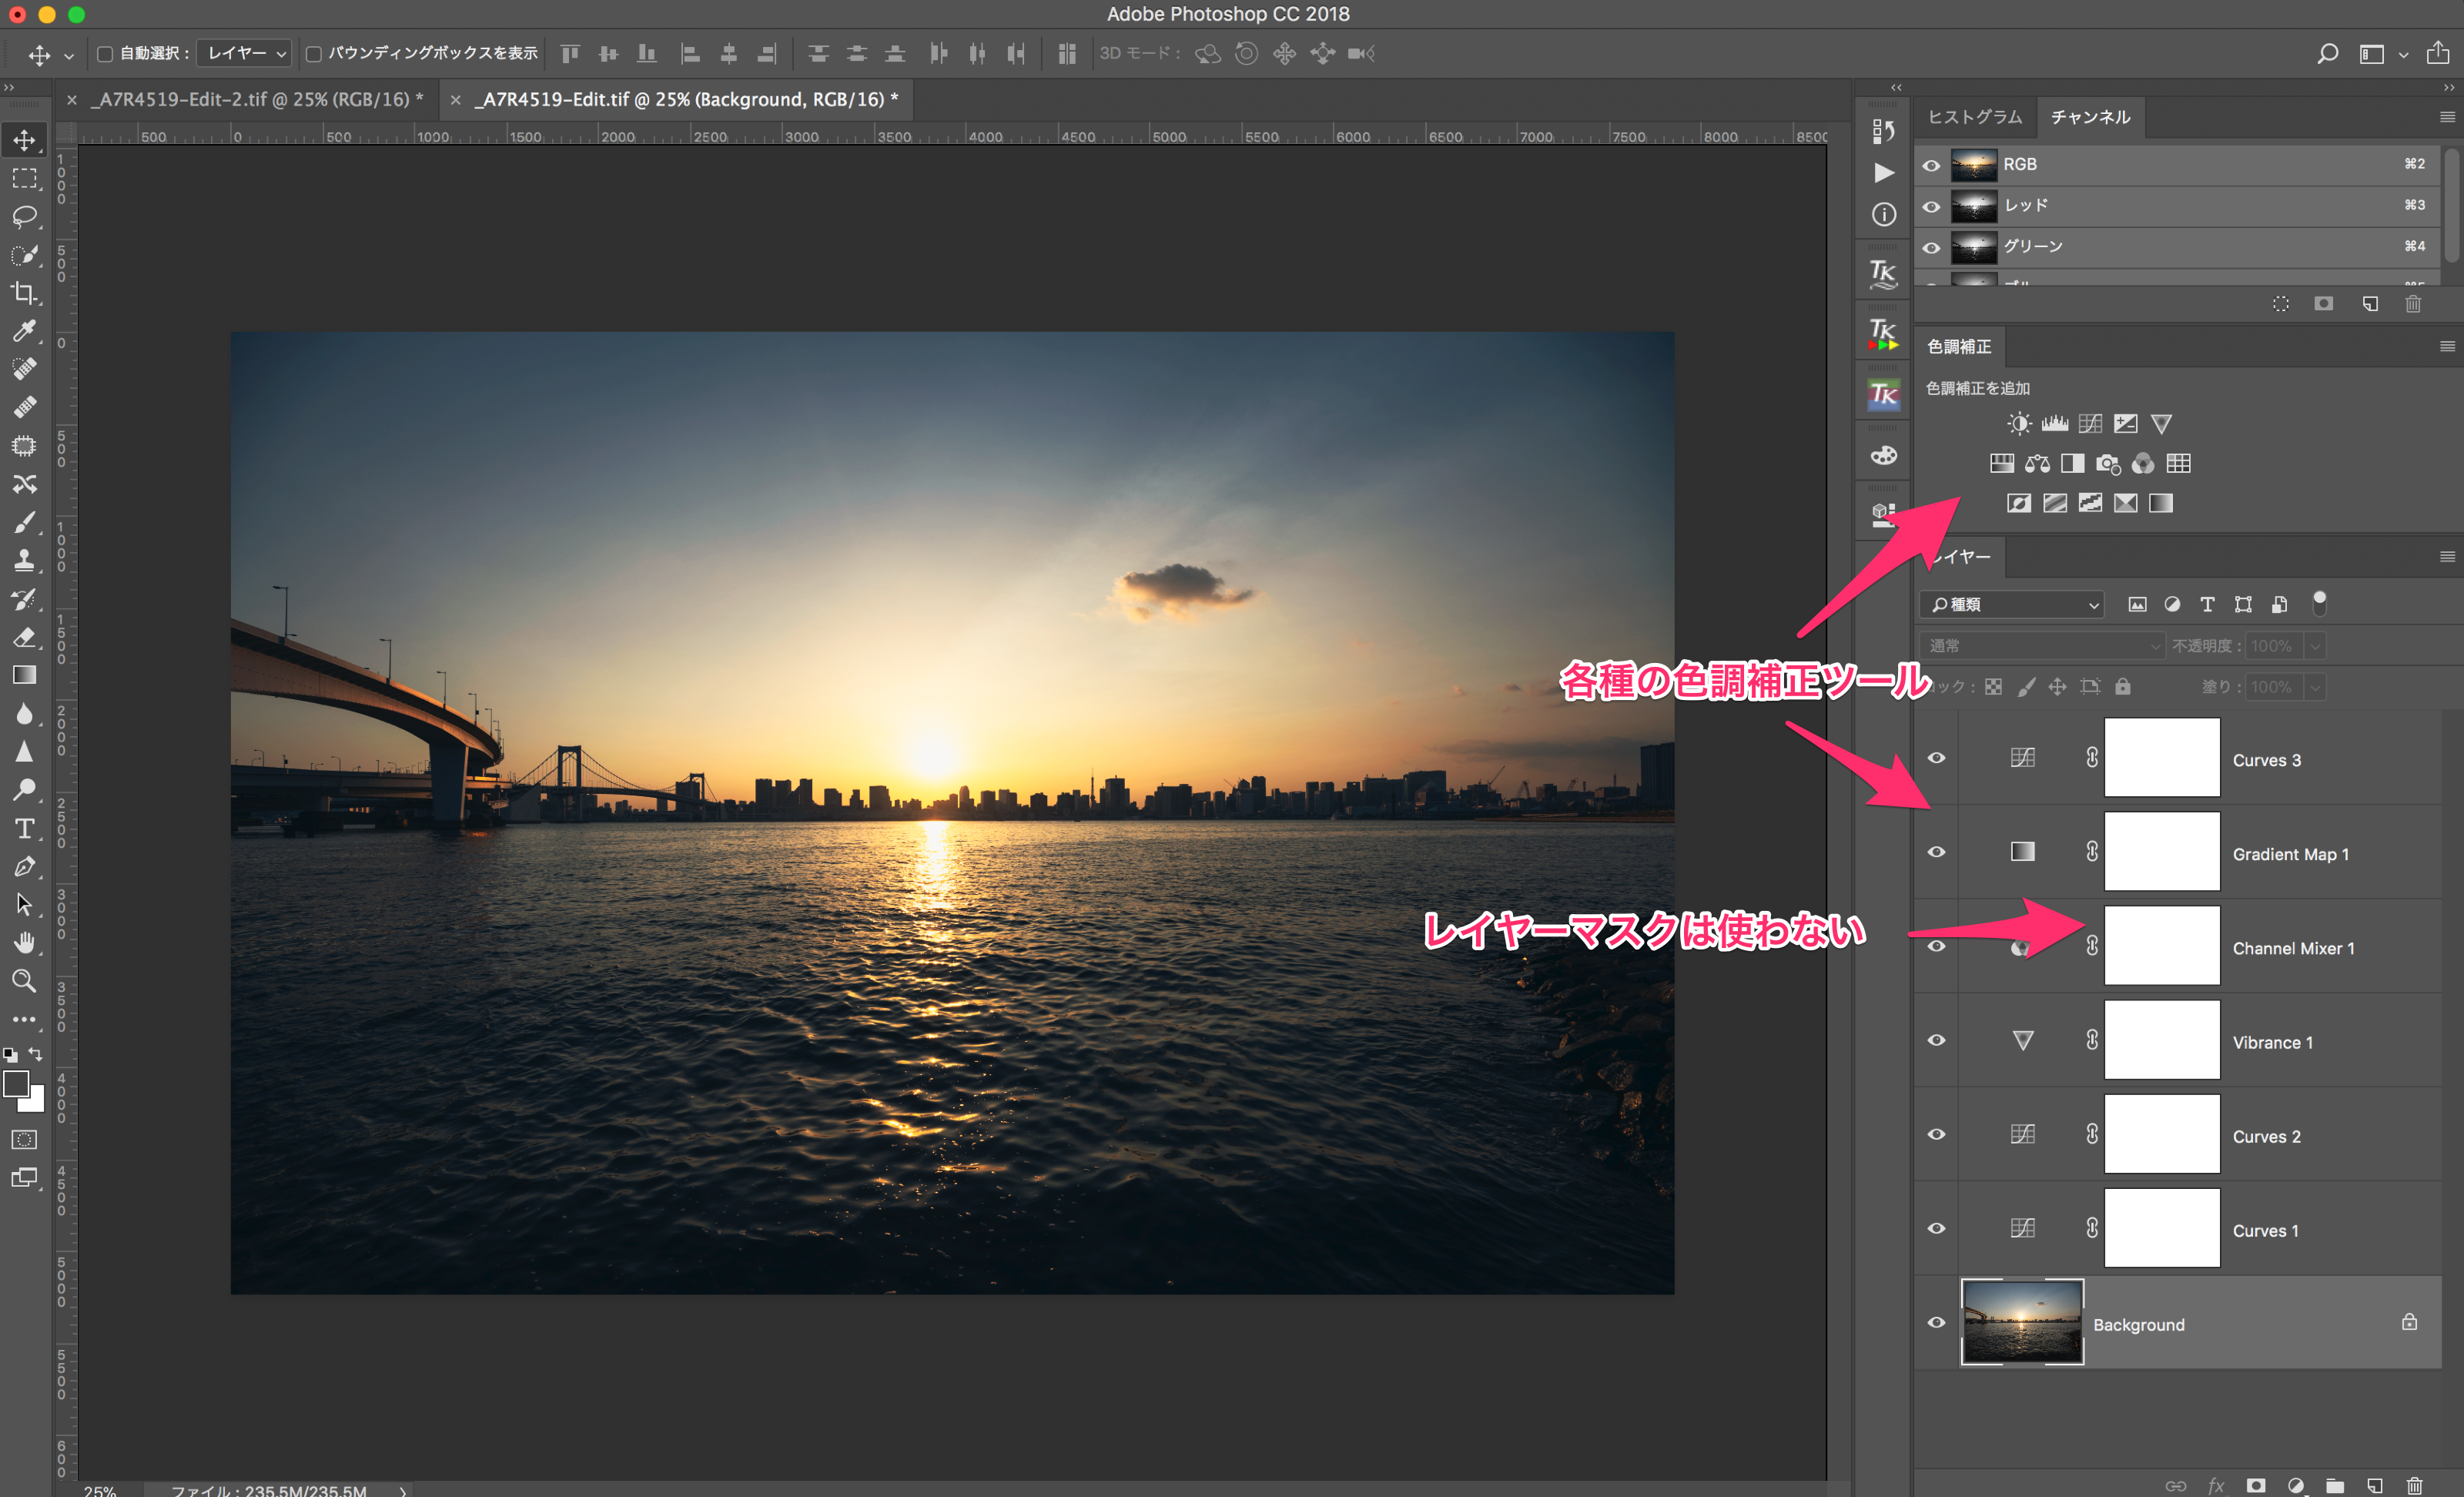Hide the Curves 2 layer
Image resolution: width=2464 pixels, height=1497 pixels.
click(x=1936, y=1134)
